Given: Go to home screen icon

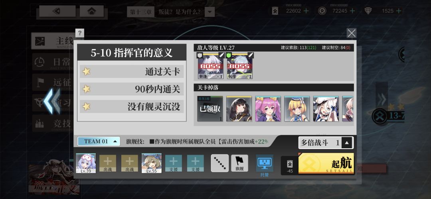Looking at the screenshot, I should 91,11.
